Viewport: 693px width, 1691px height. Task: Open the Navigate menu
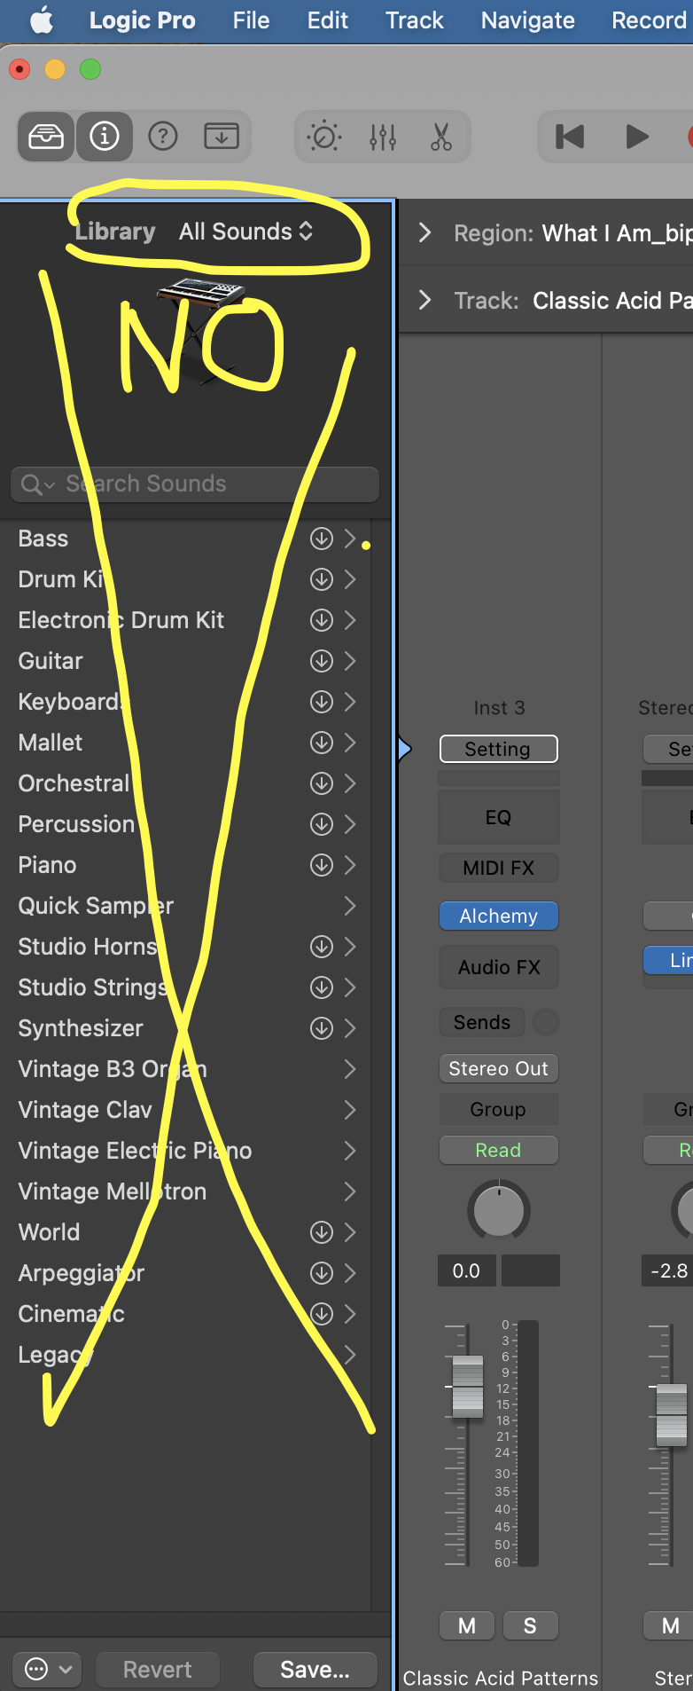[527, 20]
